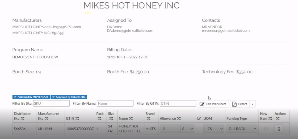Screen dimensions: 298x139
Task: Click the GTIN column sort icon
Action: [77, 119]
